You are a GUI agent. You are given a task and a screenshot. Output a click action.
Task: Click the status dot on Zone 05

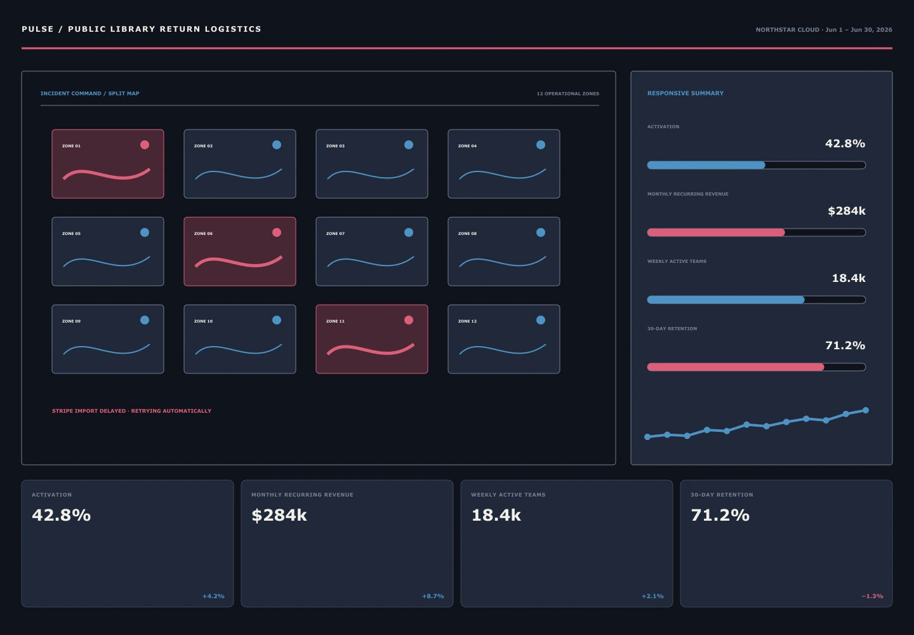145,232
